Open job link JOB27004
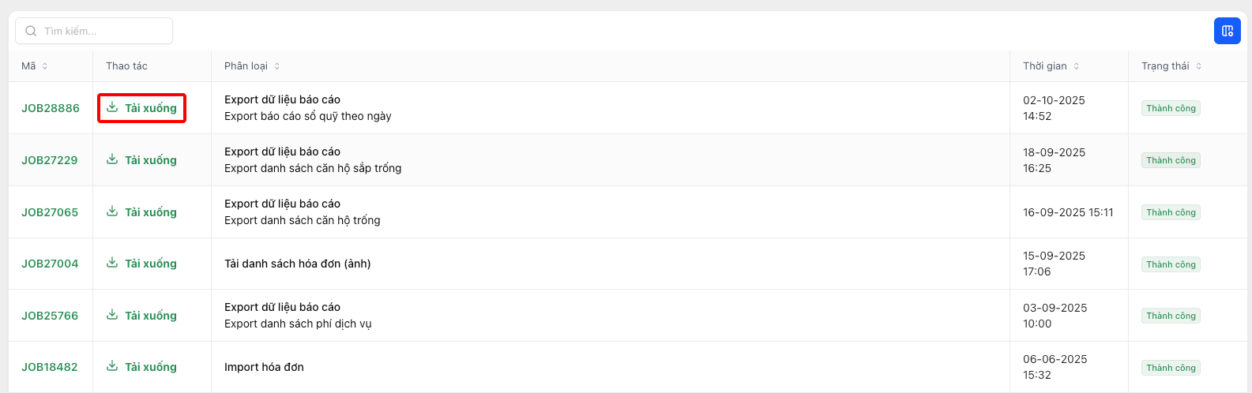The height and width of the screenshot is (393, 1252). click(x=50, y=264)
